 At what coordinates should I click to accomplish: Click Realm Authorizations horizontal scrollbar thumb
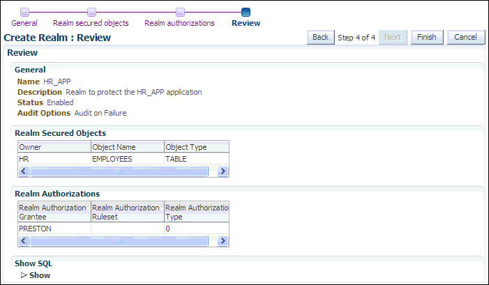pos(119,240)
